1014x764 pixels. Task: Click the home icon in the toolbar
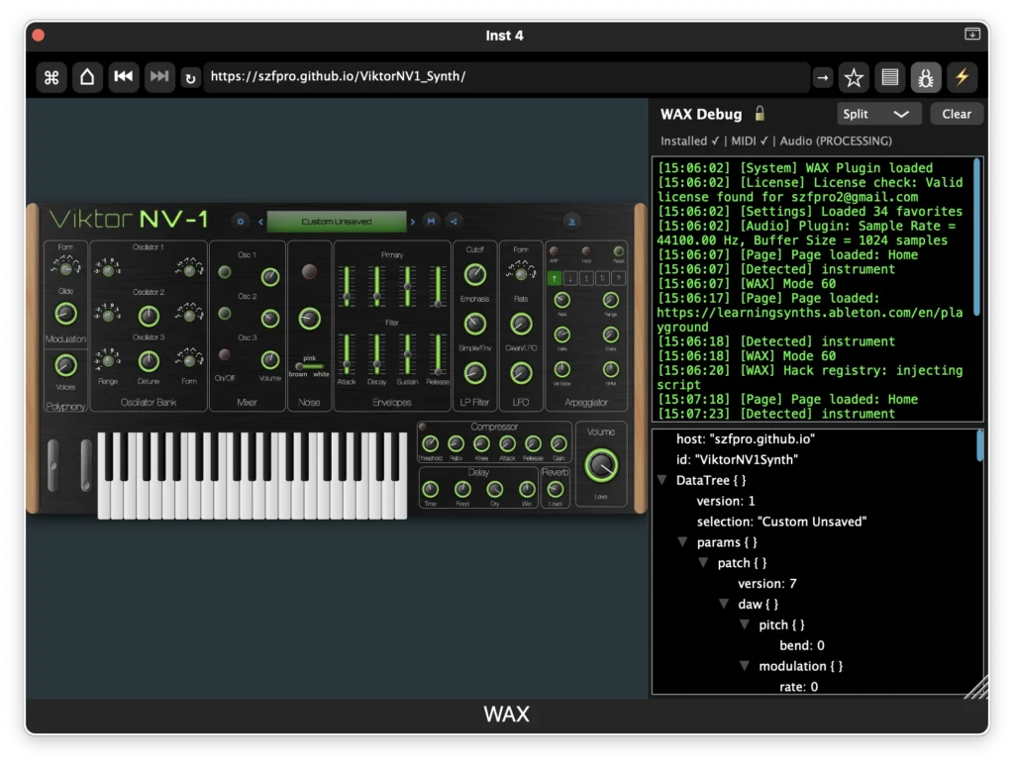[x=87, y=77]
